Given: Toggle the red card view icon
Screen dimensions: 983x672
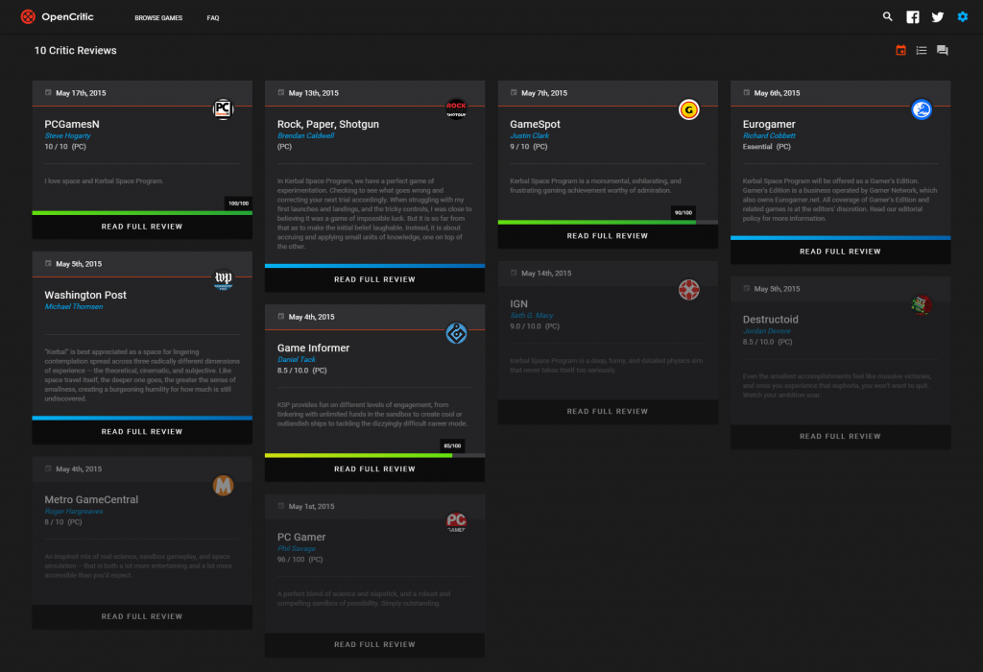Looking at the screenshot, I should tap(899, 50).
